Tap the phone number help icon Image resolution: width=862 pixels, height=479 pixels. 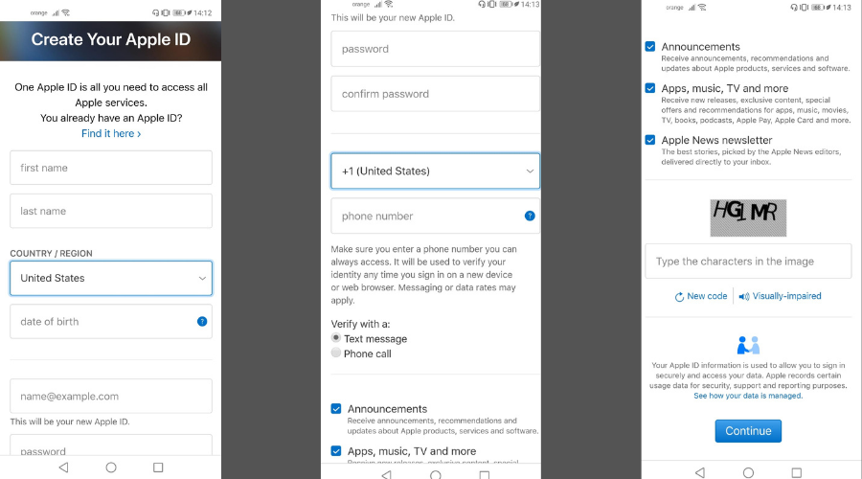[x=530, y=217]
